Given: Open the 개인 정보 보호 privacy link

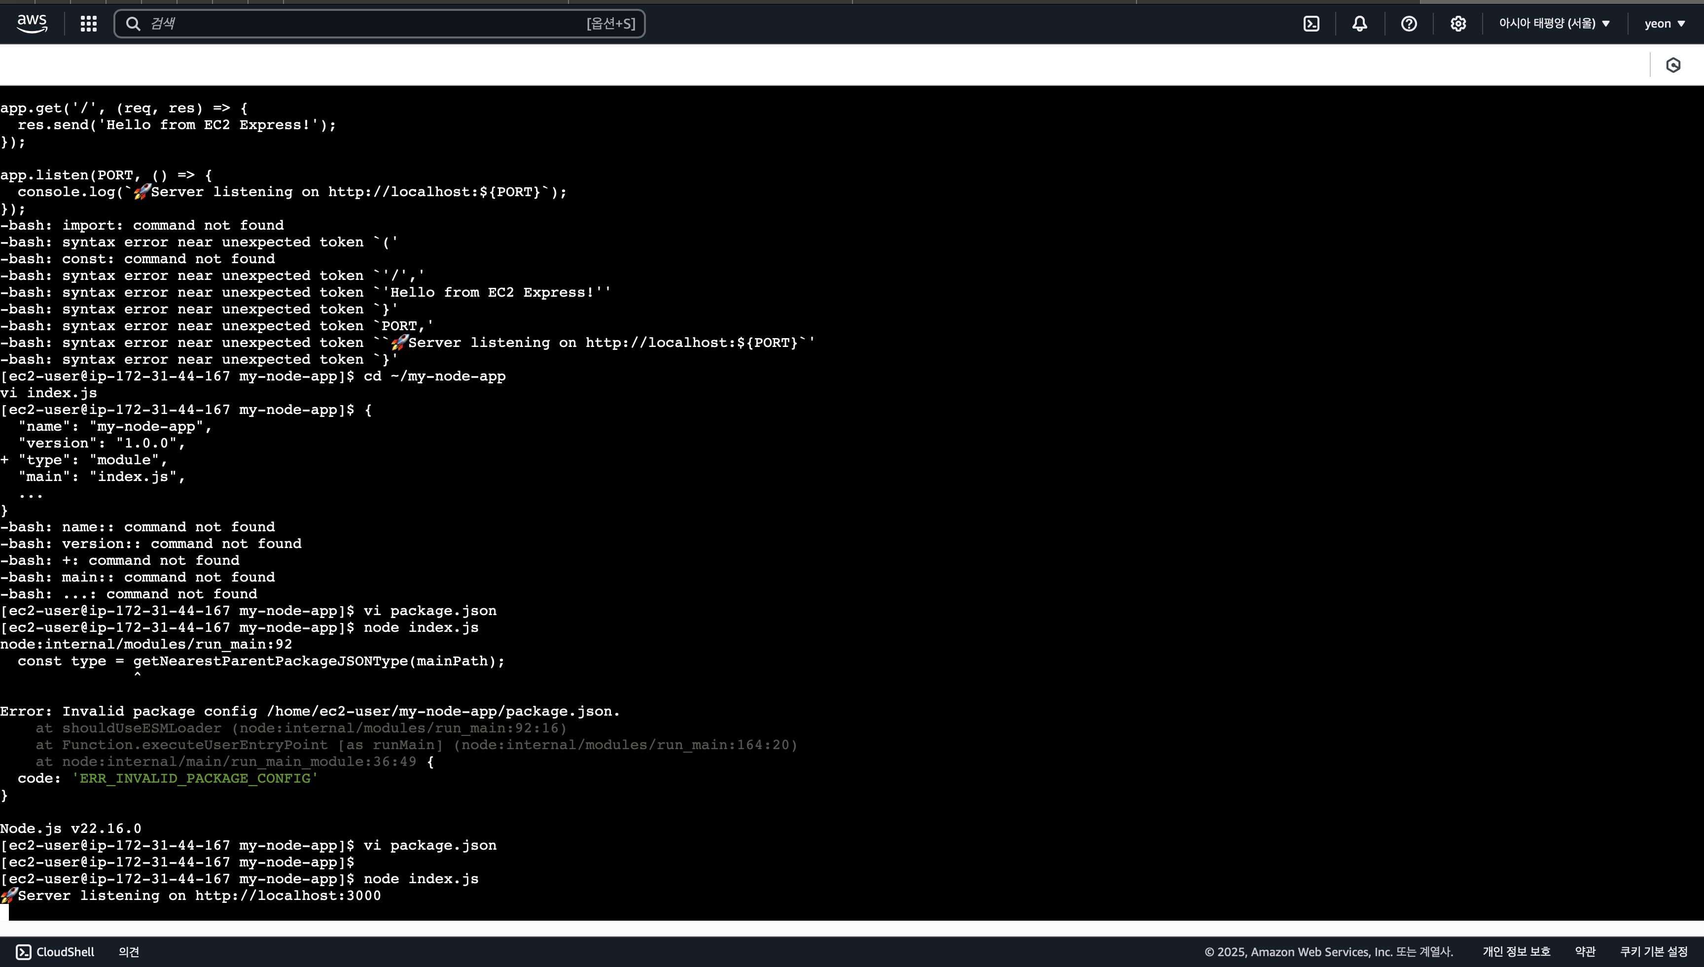Looking at the screenshot, I should point(1516,952).
